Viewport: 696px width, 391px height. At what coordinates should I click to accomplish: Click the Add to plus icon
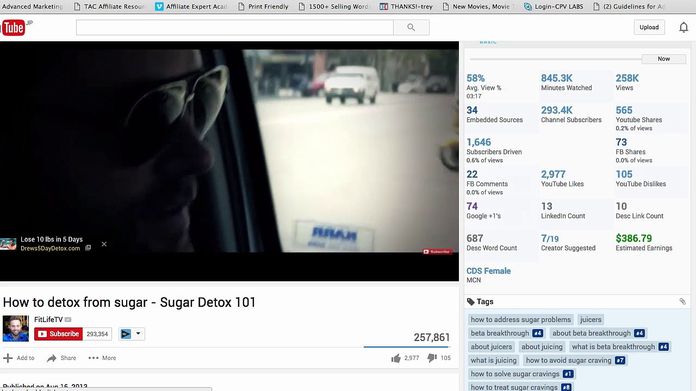[8, 358]
